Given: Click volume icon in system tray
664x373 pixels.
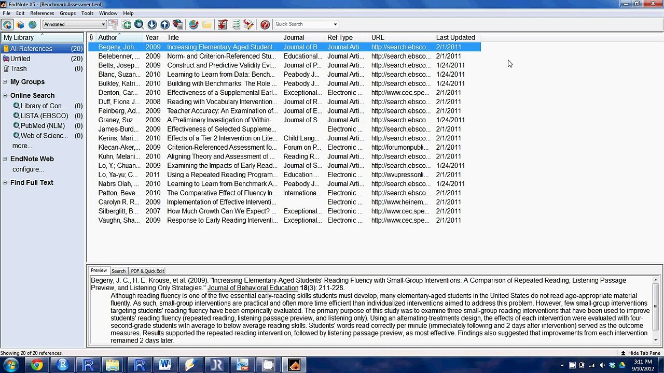Looking at the screenshot, I should (602, 365).
